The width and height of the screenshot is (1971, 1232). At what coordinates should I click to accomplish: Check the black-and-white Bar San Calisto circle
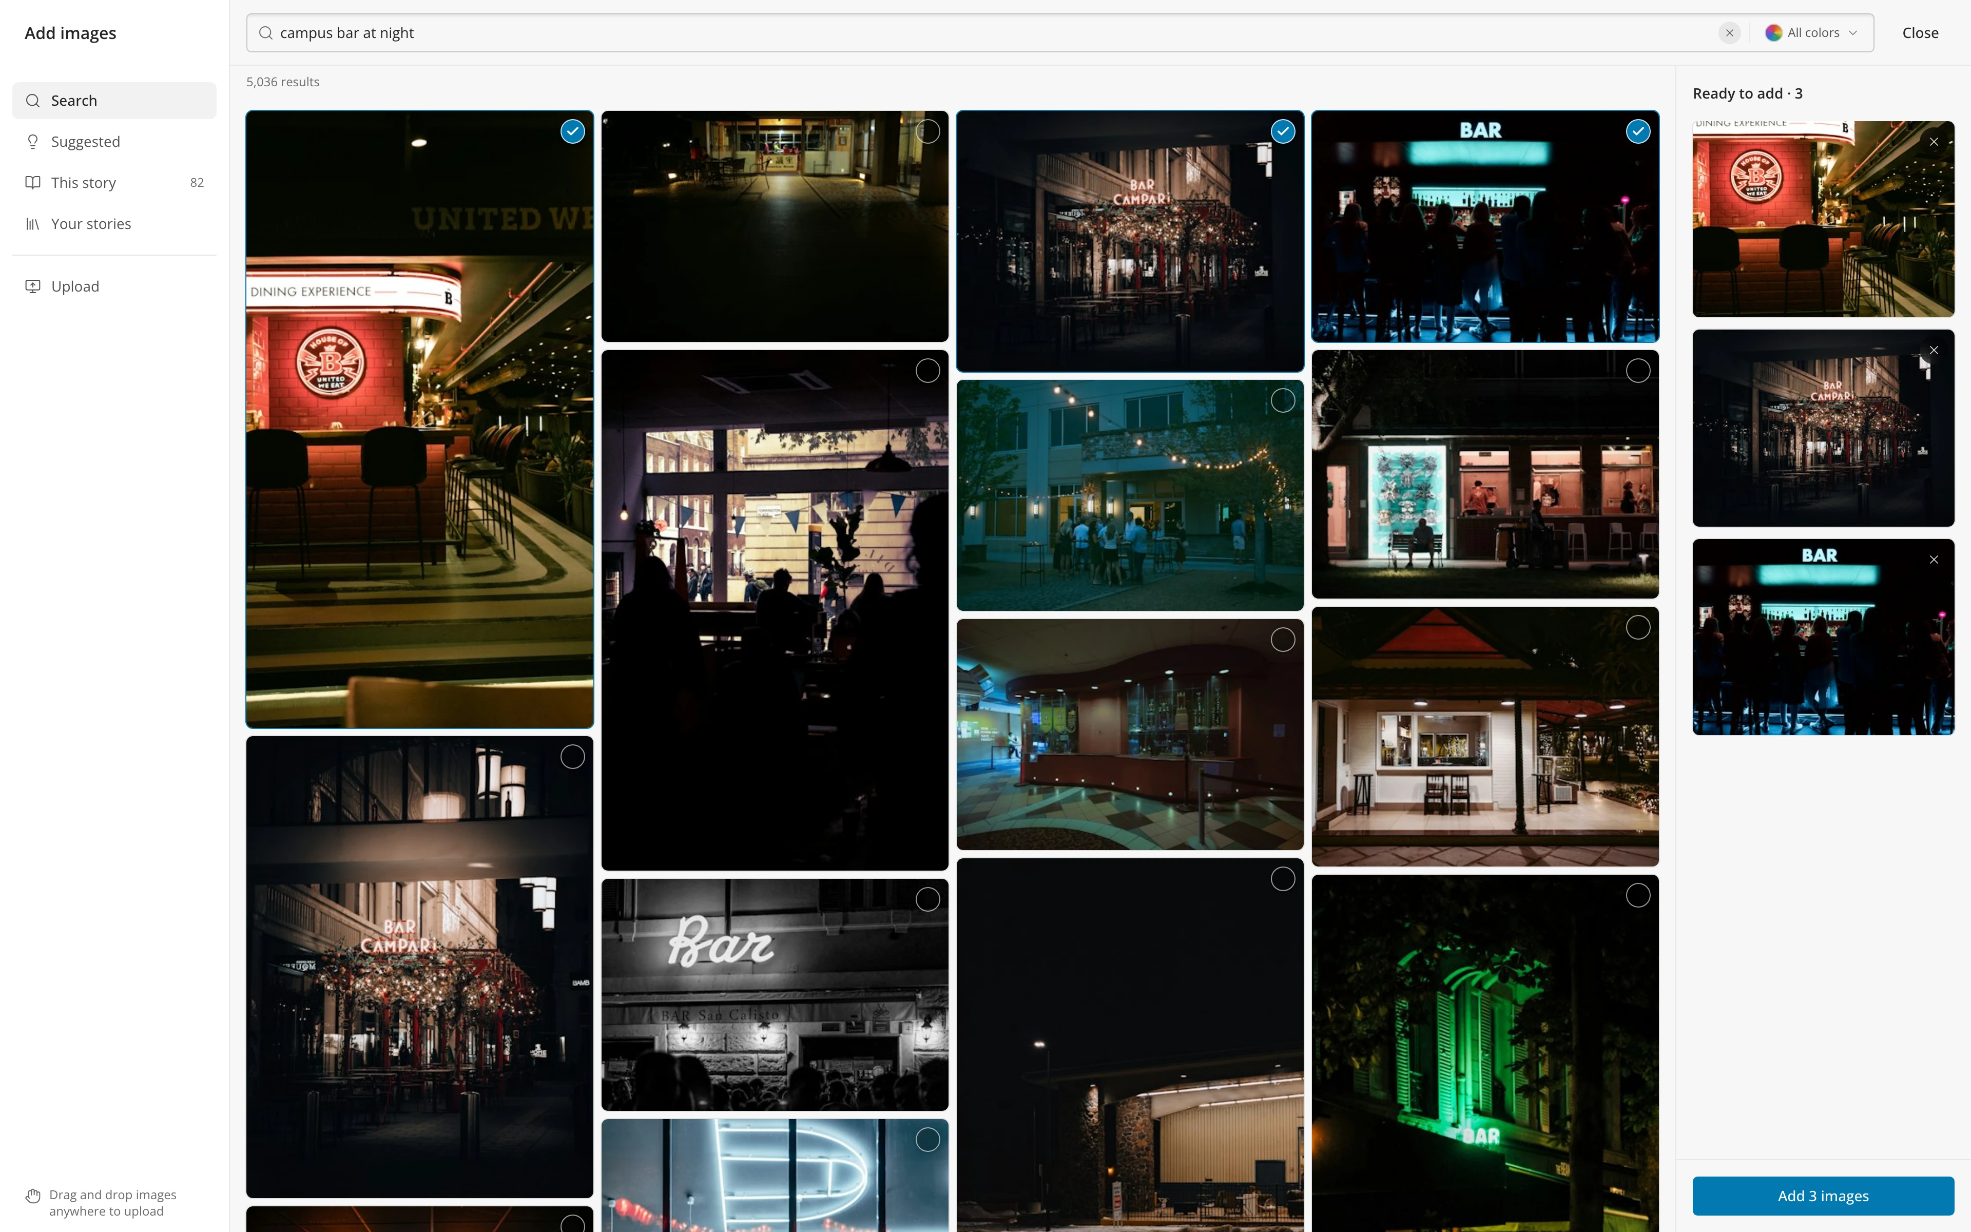927,899
